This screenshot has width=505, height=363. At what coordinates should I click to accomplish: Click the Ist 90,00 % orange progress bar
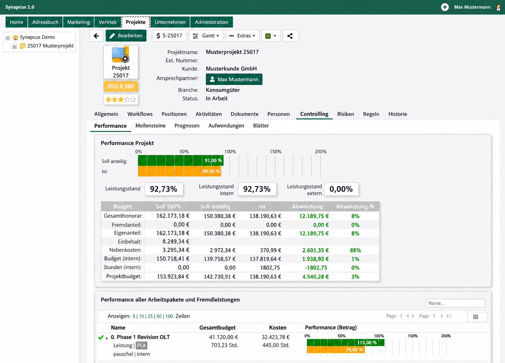[x=179, y=171]
